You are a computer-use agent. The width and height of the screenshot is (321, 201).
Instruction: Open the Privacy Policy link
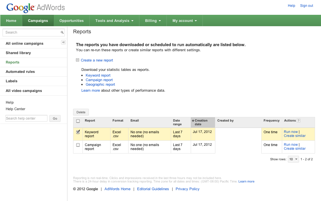[x=187, y=189]
